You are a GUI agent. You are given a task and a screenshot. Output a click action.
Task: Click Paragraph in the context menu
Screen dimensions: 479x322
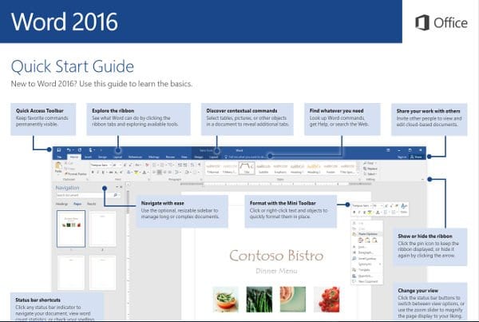[366, 252]
